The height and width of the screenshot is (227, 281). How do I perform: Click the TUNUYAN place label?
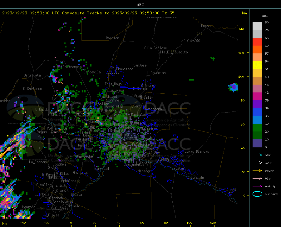[x=72, y=206]
